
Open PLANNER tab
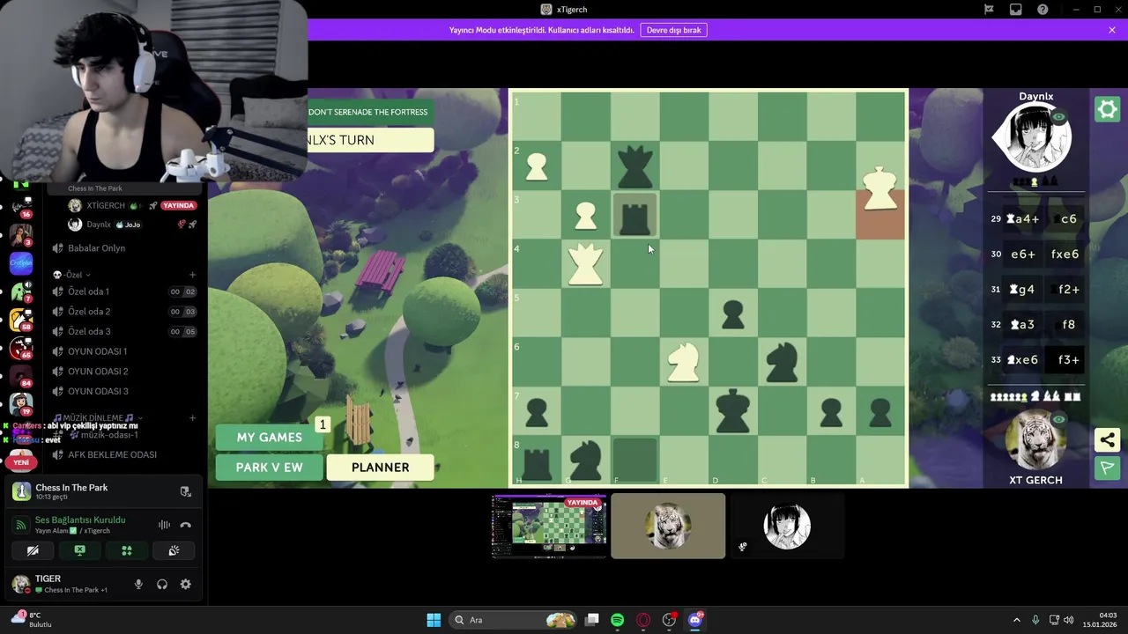381,468
